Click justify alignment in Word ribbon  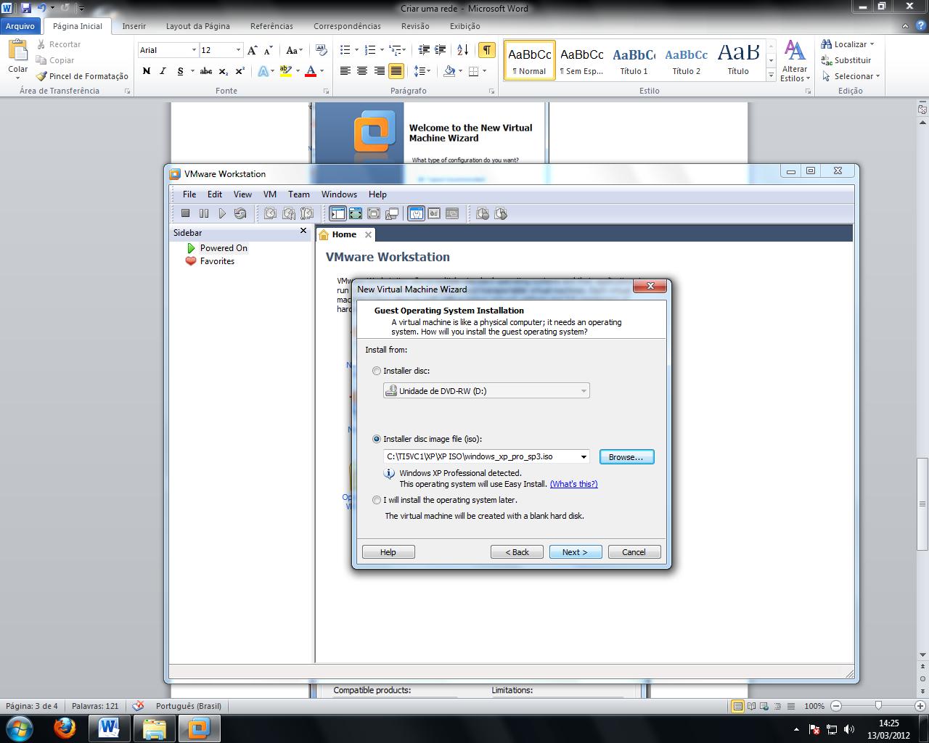click(x=396, y=71)
